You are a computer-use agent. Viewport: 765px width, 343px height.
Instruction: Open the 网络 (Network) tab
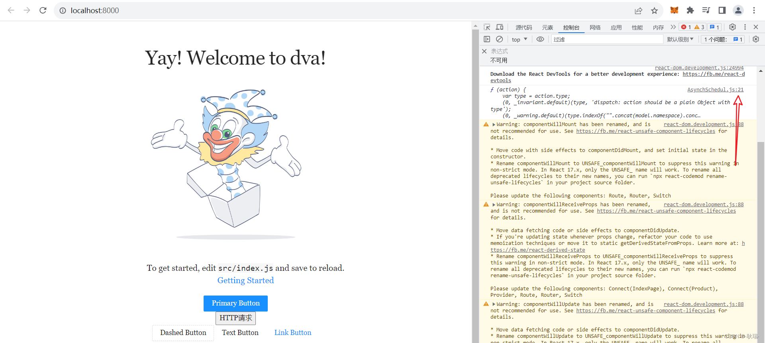point(595,28)
